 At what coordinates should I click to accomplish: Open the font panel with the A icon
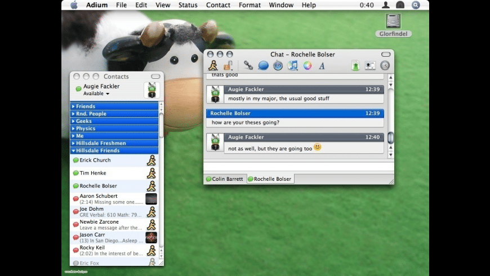click(322, 66)
